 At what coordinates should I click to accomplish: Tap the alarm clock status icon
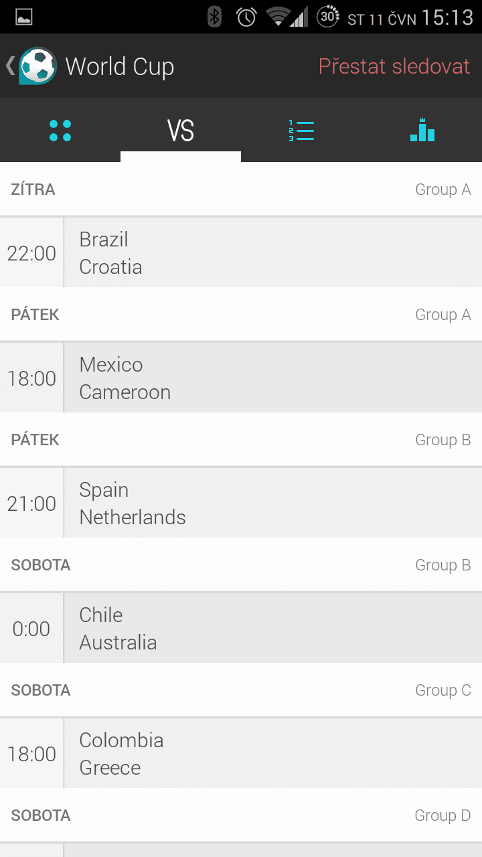[246, 17]
